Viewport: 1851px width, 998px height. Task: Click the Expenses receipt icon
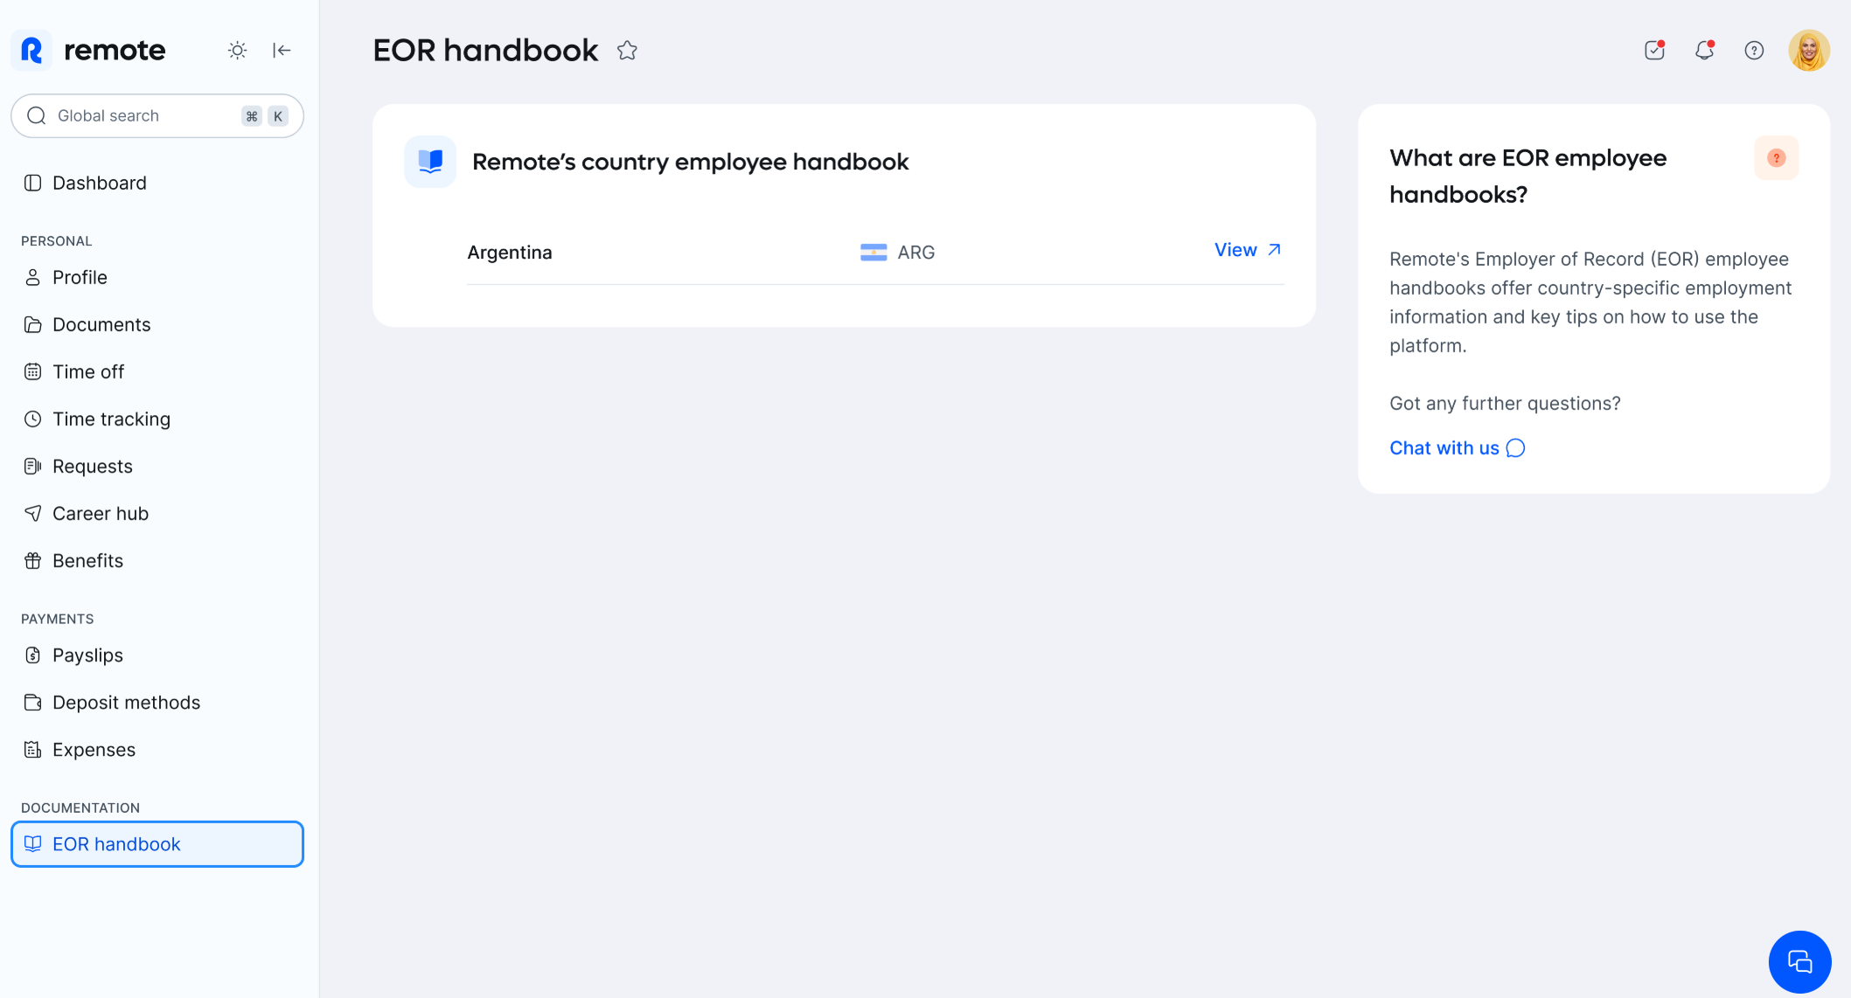32,749
